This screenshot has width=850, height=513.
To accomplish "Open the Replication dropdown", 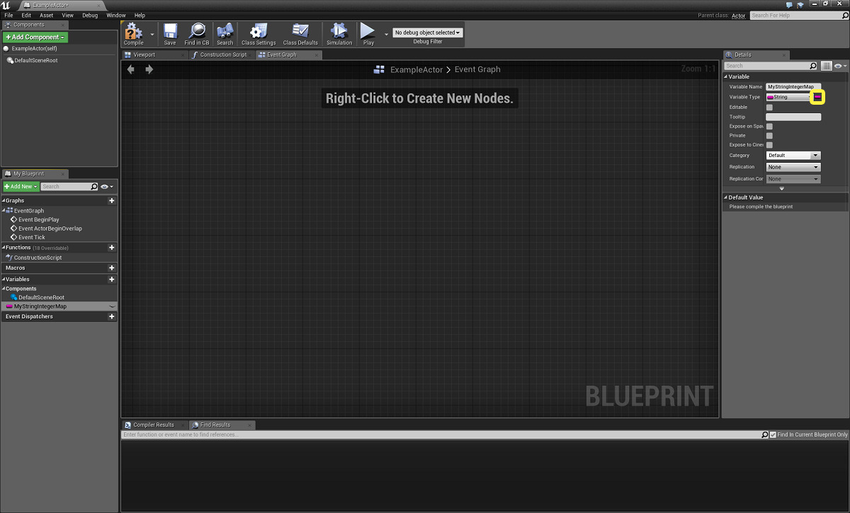I will pyautogui.click(x=793, y=167).
